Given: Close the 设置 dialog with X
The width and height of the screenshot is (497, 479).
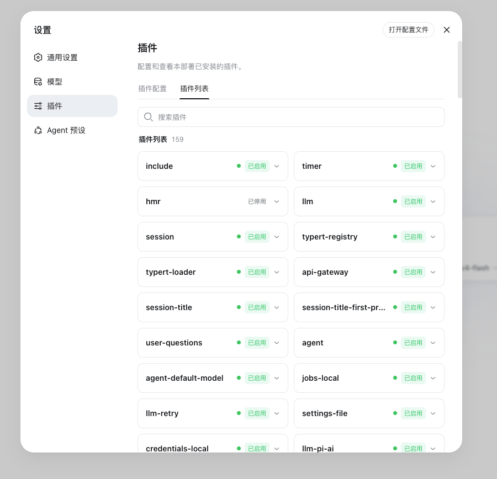Looking at the screenshot, I should coord(447,30).
